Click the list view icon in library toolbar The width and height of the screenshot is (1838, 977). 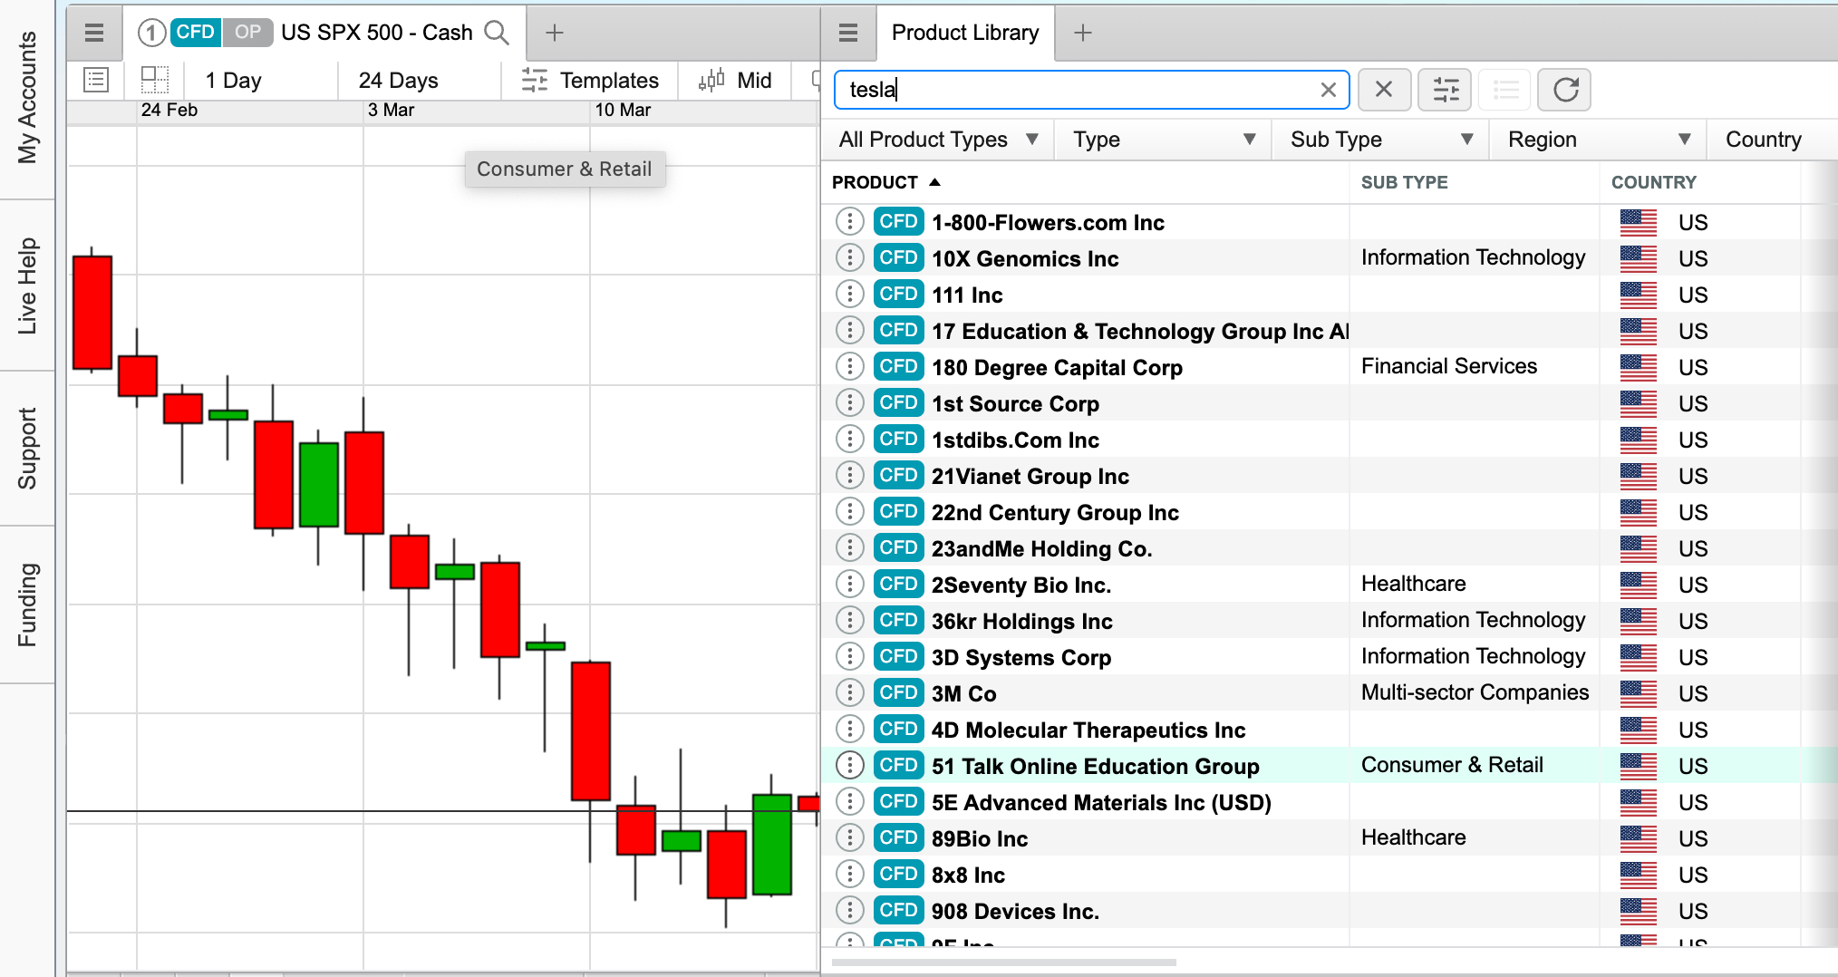click(x=1504, y=90)
